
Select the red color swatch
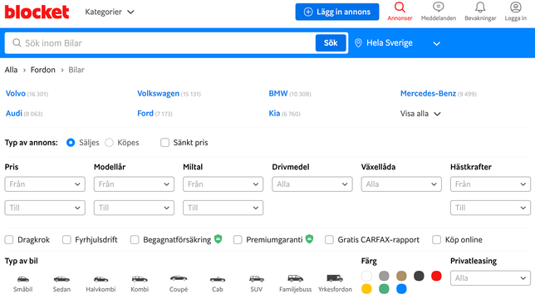pos(436,276)
